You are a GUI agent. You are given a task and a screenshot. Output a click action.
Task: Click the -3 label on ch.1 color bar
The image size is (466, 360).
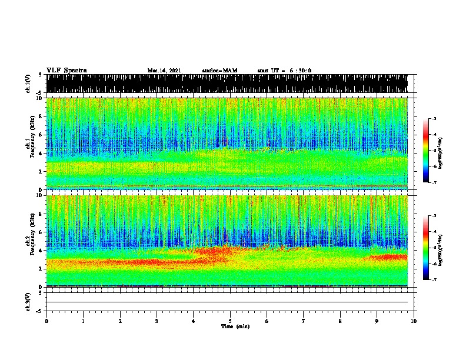point(434,118)
